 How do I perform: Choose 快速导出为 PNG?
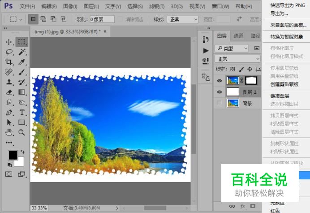click(288, 5)
